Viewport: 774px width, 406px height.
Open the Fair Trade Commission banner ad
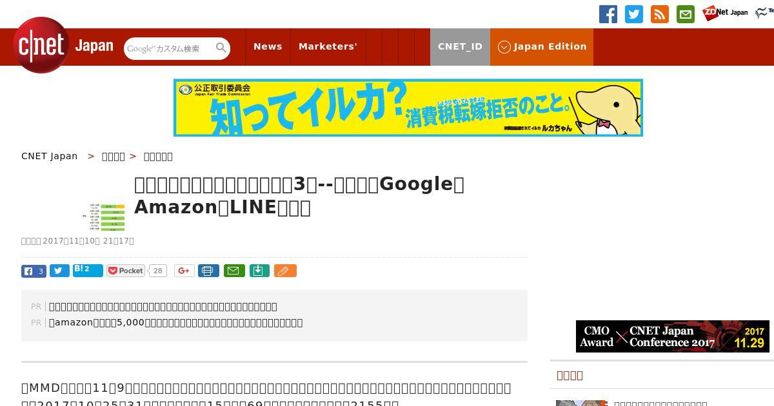408,108
